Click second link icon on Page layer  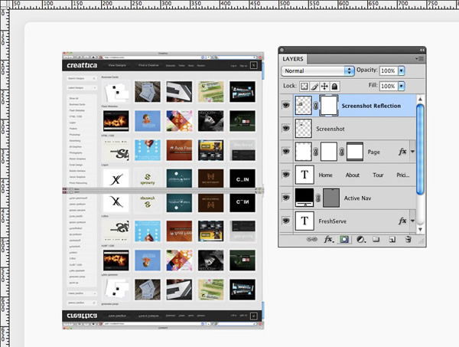342,152
